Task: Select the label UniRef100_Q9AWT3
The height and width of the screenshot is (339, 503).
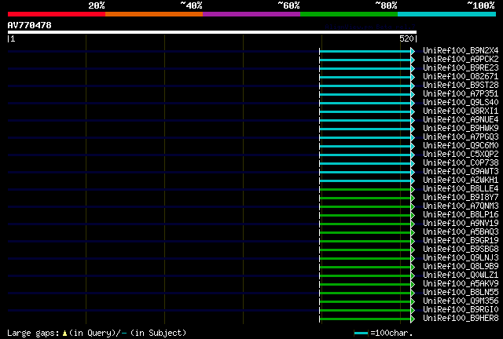Action: point(461,171)
